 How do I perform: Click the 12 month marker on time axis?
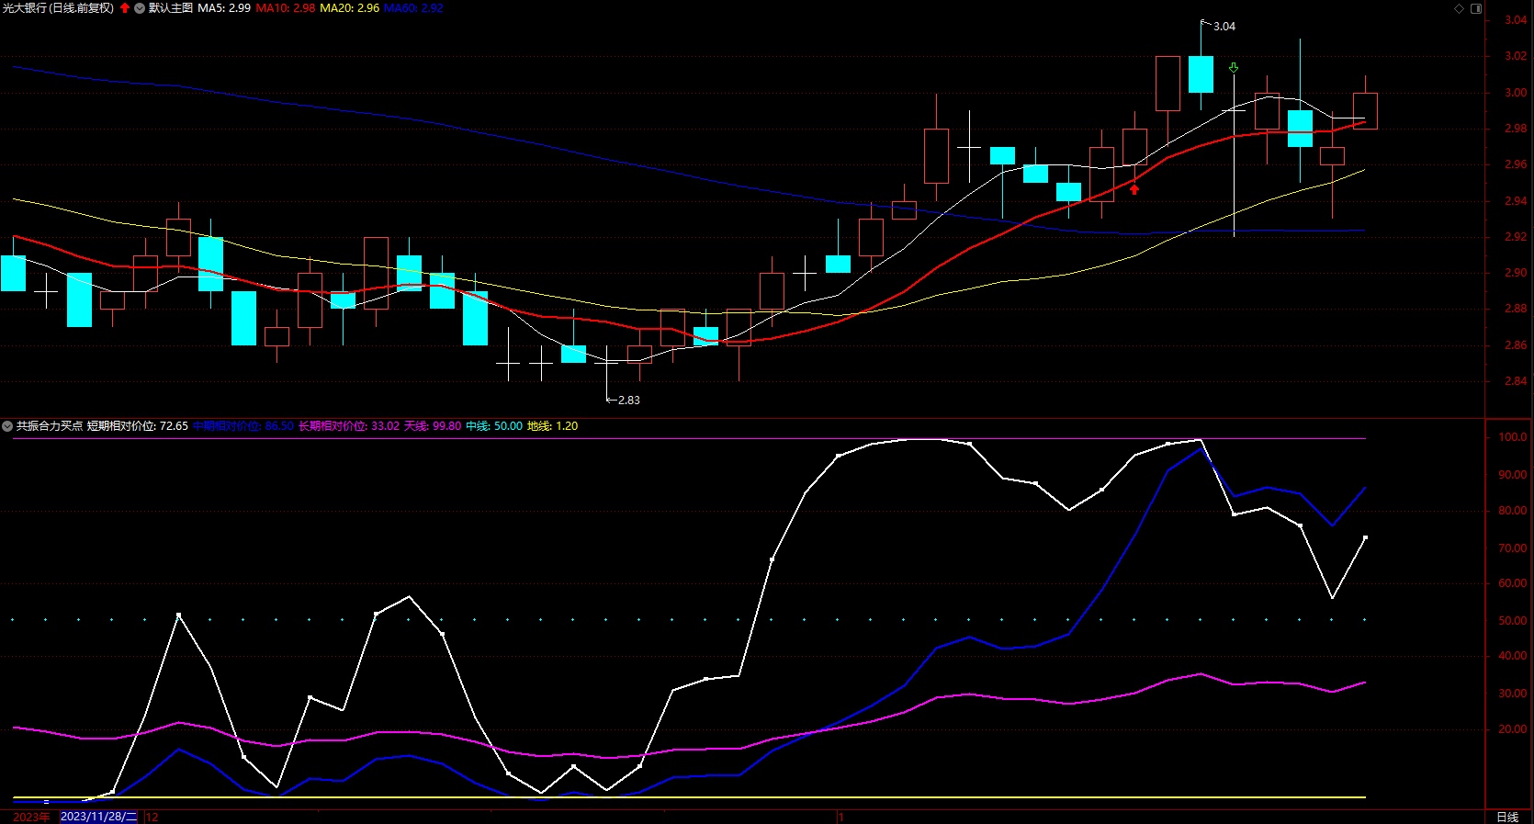pos(152,817)
